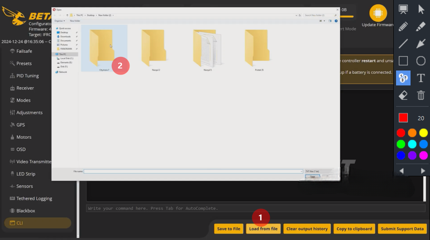Select the pencil drawing tool
Viewport: 430px width, 240px height.
tap(403, 26)
